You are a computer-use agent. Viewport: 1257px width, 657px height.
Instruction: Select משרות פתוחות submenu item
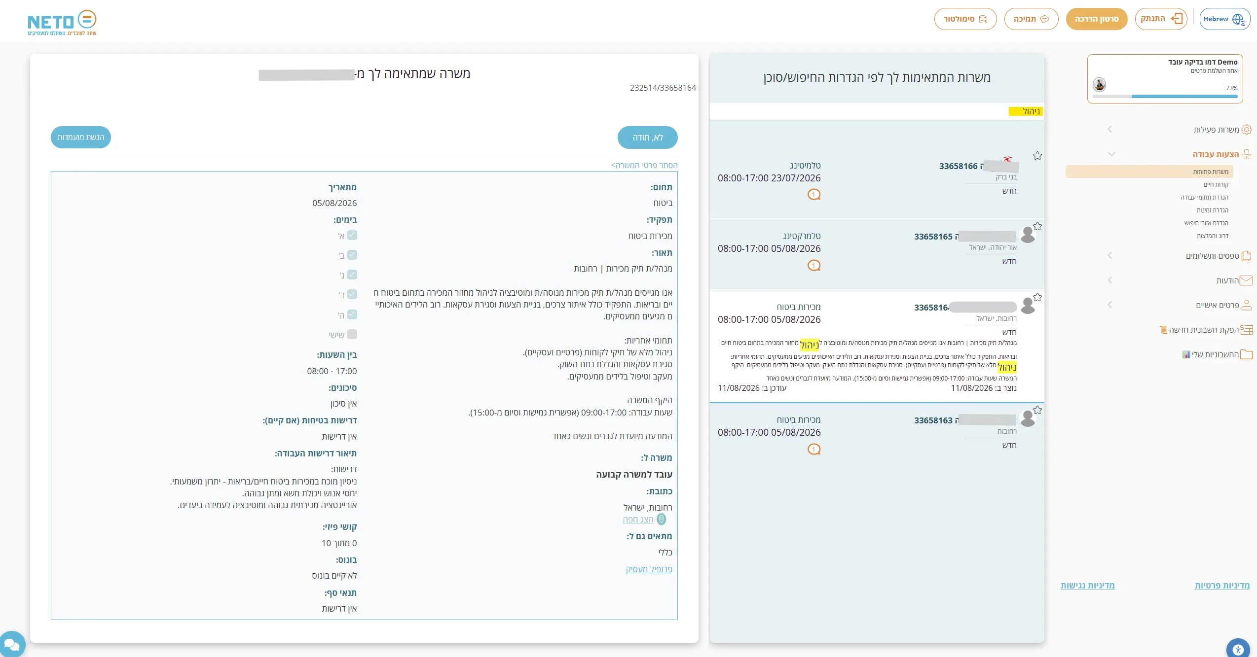pyautogui.click(x=1149, y=172)
